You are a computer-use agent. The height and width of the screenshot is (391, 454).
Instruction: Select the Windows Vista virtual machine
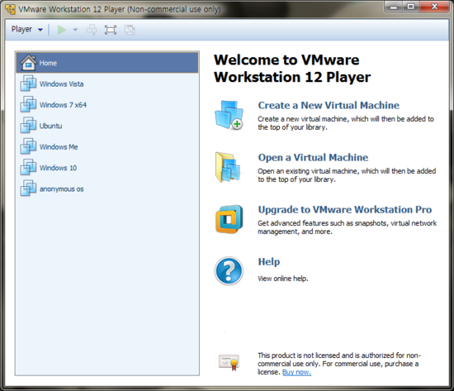coord(107,83)
